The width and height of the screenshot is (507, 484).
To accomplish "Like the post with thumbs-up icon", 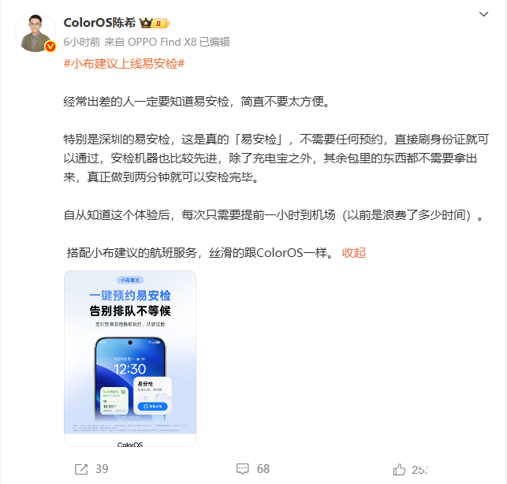I will [399, 469].
